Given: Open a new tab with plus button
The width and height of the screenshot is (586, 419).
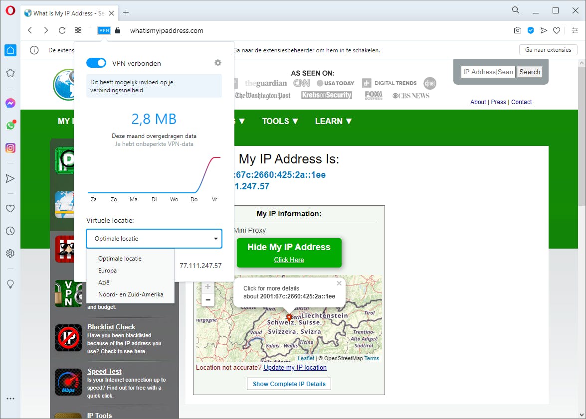Looking at the screenshot, I should (x=126, y=12).
